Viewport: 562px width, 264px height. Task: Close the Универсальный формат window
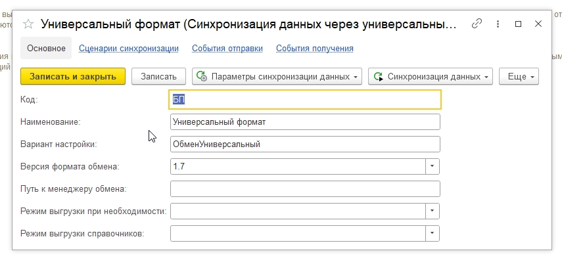point(538,24)
